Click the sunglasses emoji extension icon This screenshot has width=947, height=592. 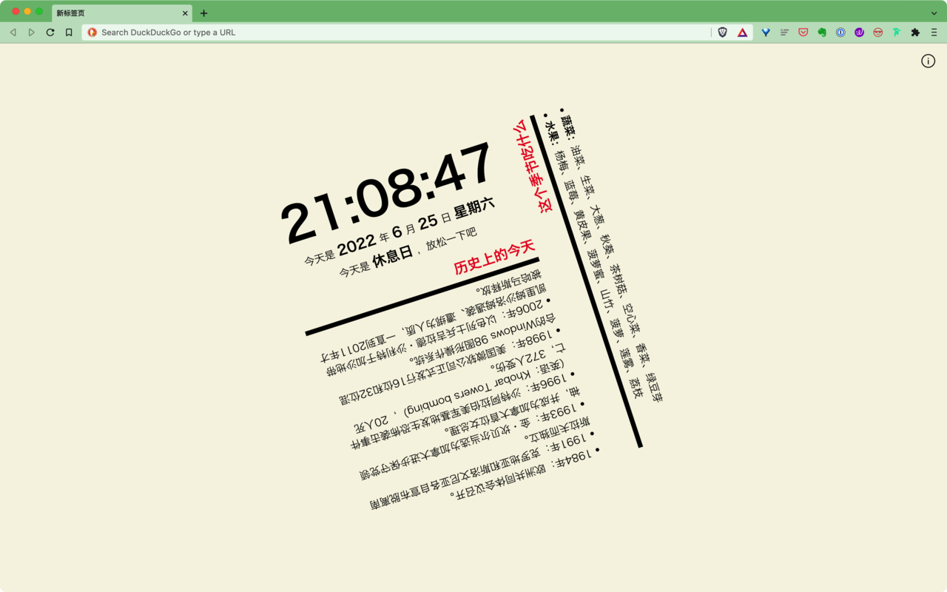[x=877, y=33]
